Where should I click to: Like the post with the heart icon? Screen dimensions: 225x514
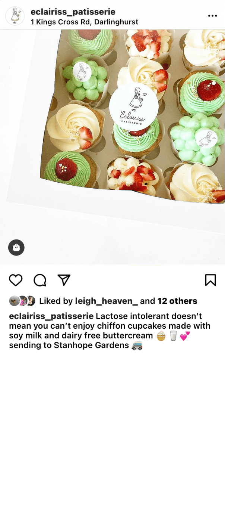coord(16,280)
